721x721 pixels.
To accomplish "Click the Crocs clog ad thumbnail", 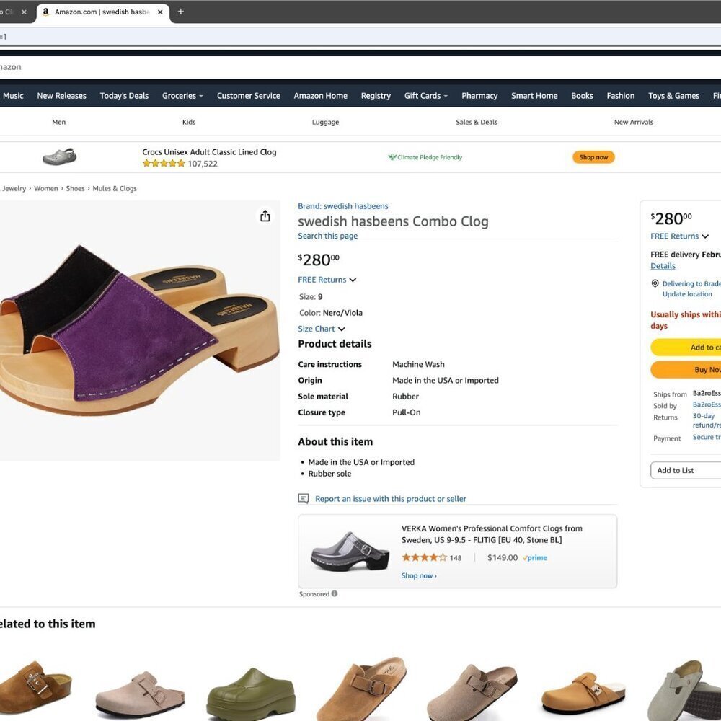I will 59,156.
